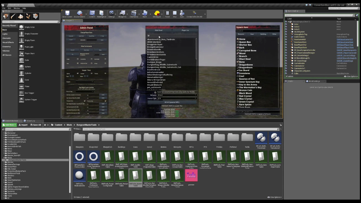Select Geometry Editing mode icon
Viewport: 361px width, 203px height.
[35, 16]
